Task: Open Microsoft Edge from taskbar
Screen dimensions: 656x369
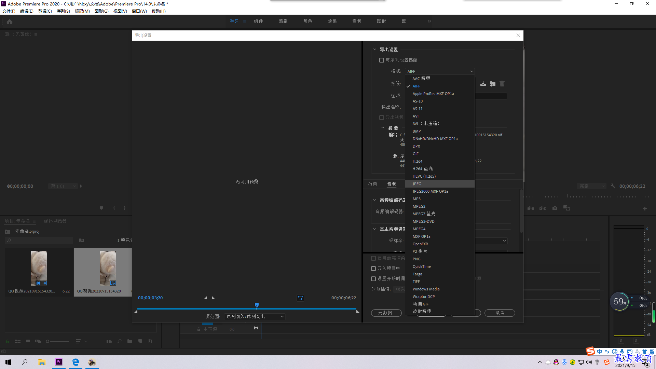Action: (x=76, y=362)
